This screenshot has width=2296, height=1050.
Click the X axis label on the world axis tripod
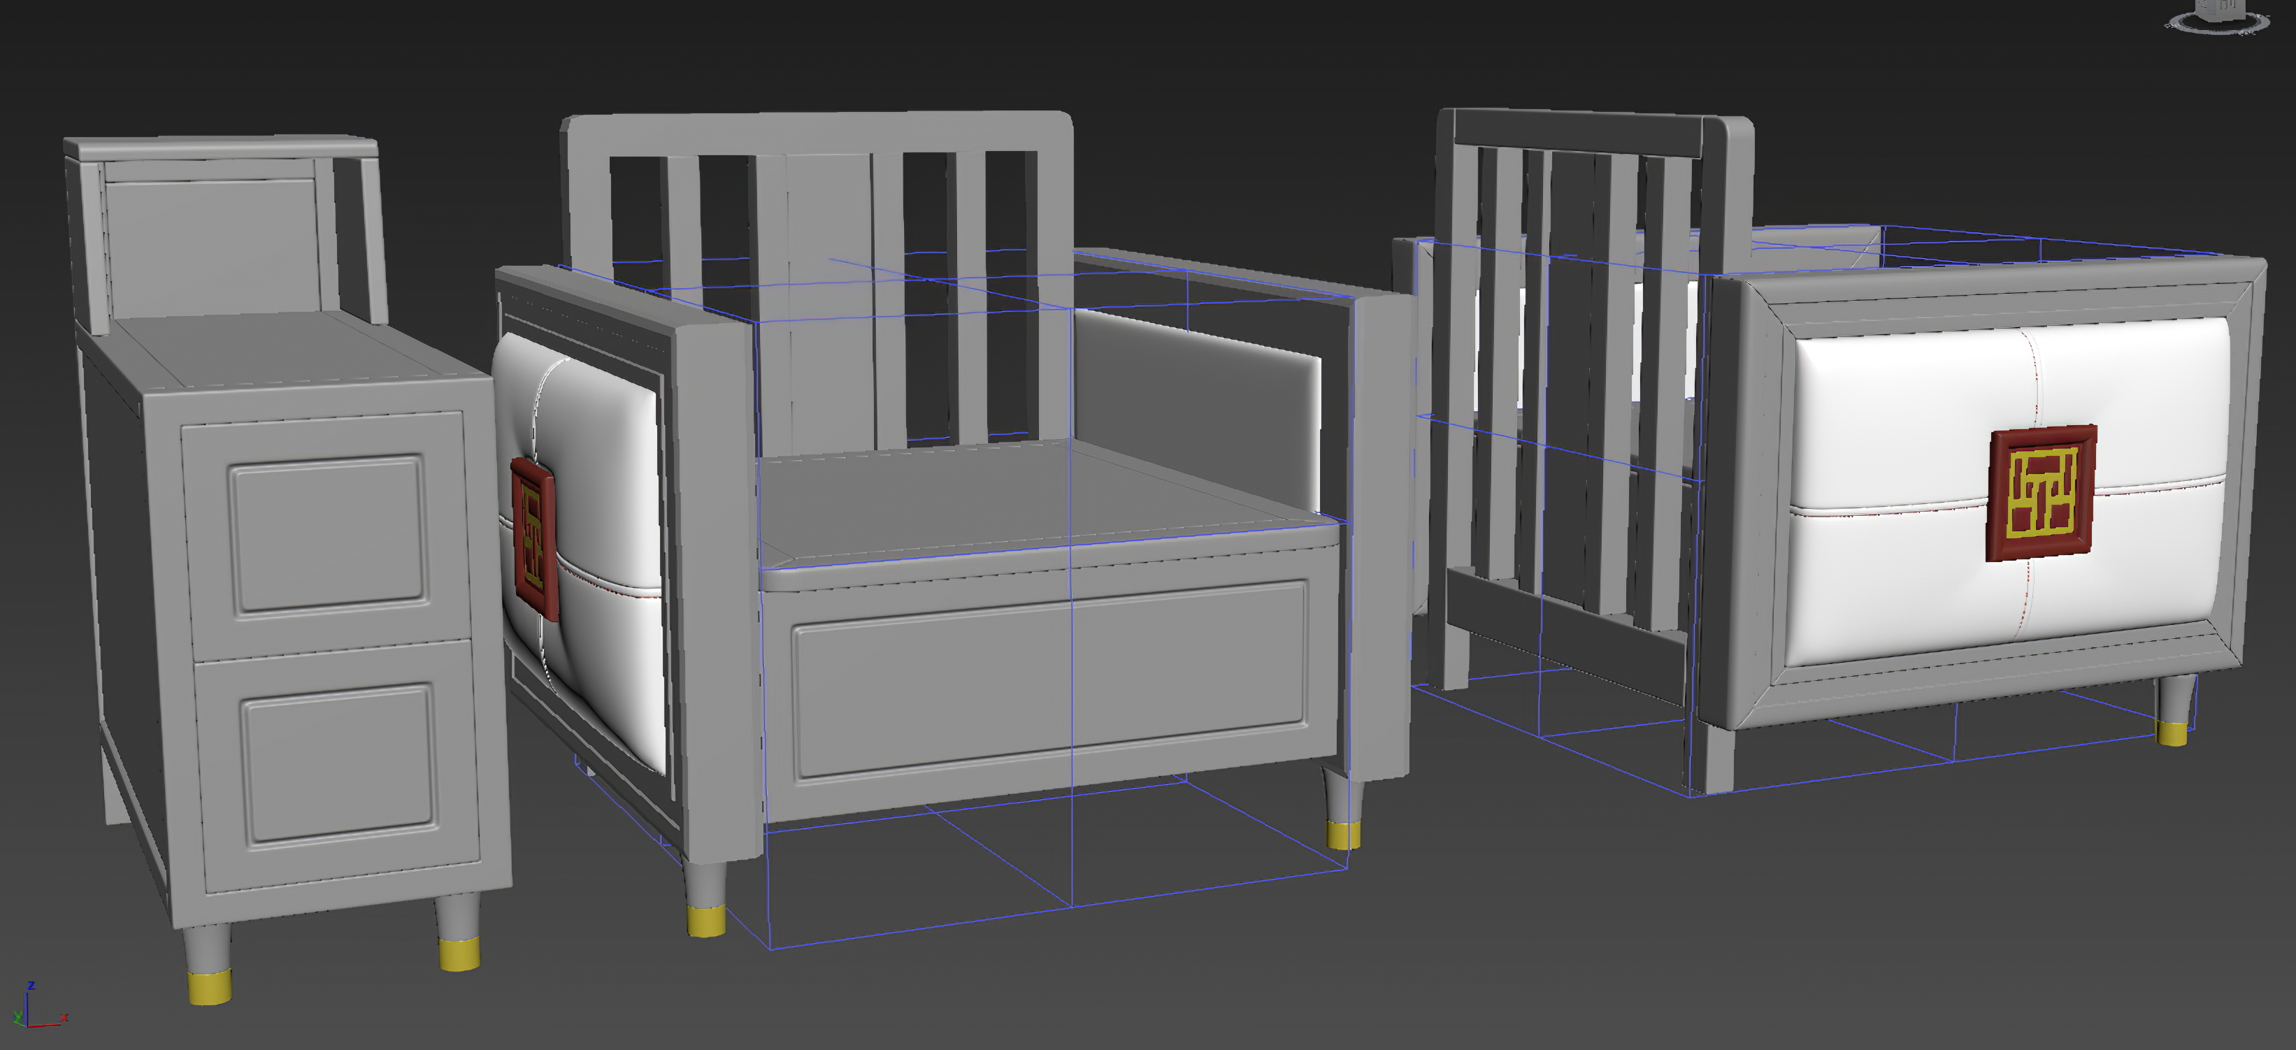[64, 1019]
